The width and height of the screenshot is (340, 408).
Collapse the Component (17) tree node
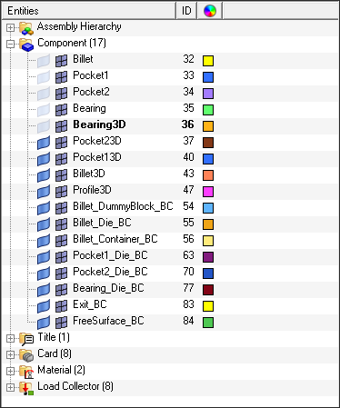pyautogui.click(x=10, y=45)
